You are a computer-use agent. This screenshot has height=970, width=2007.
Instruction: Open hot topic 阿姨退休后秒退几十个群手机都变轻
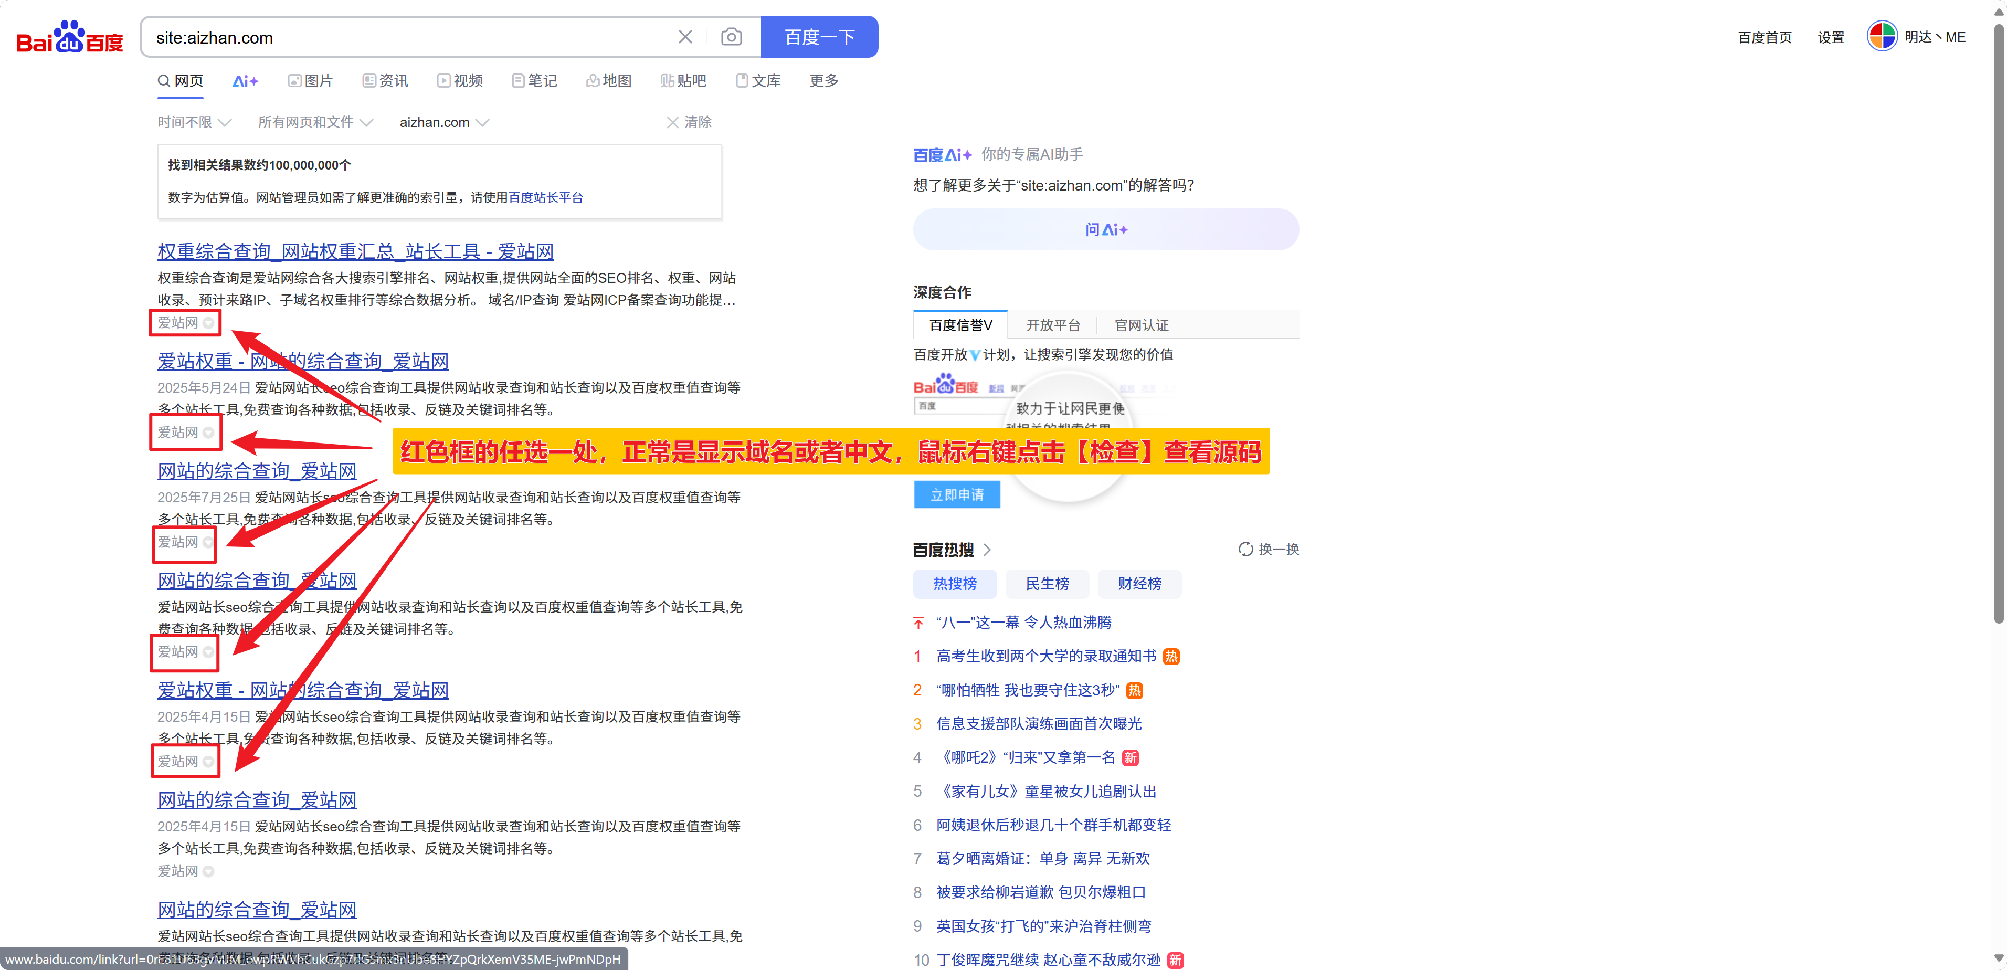1053,825
